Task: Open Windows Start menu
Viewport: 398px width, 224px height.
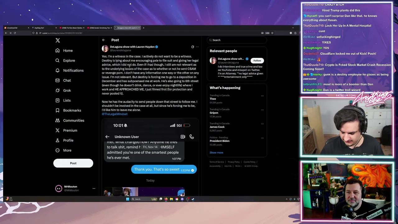Action: pos(127,199)
